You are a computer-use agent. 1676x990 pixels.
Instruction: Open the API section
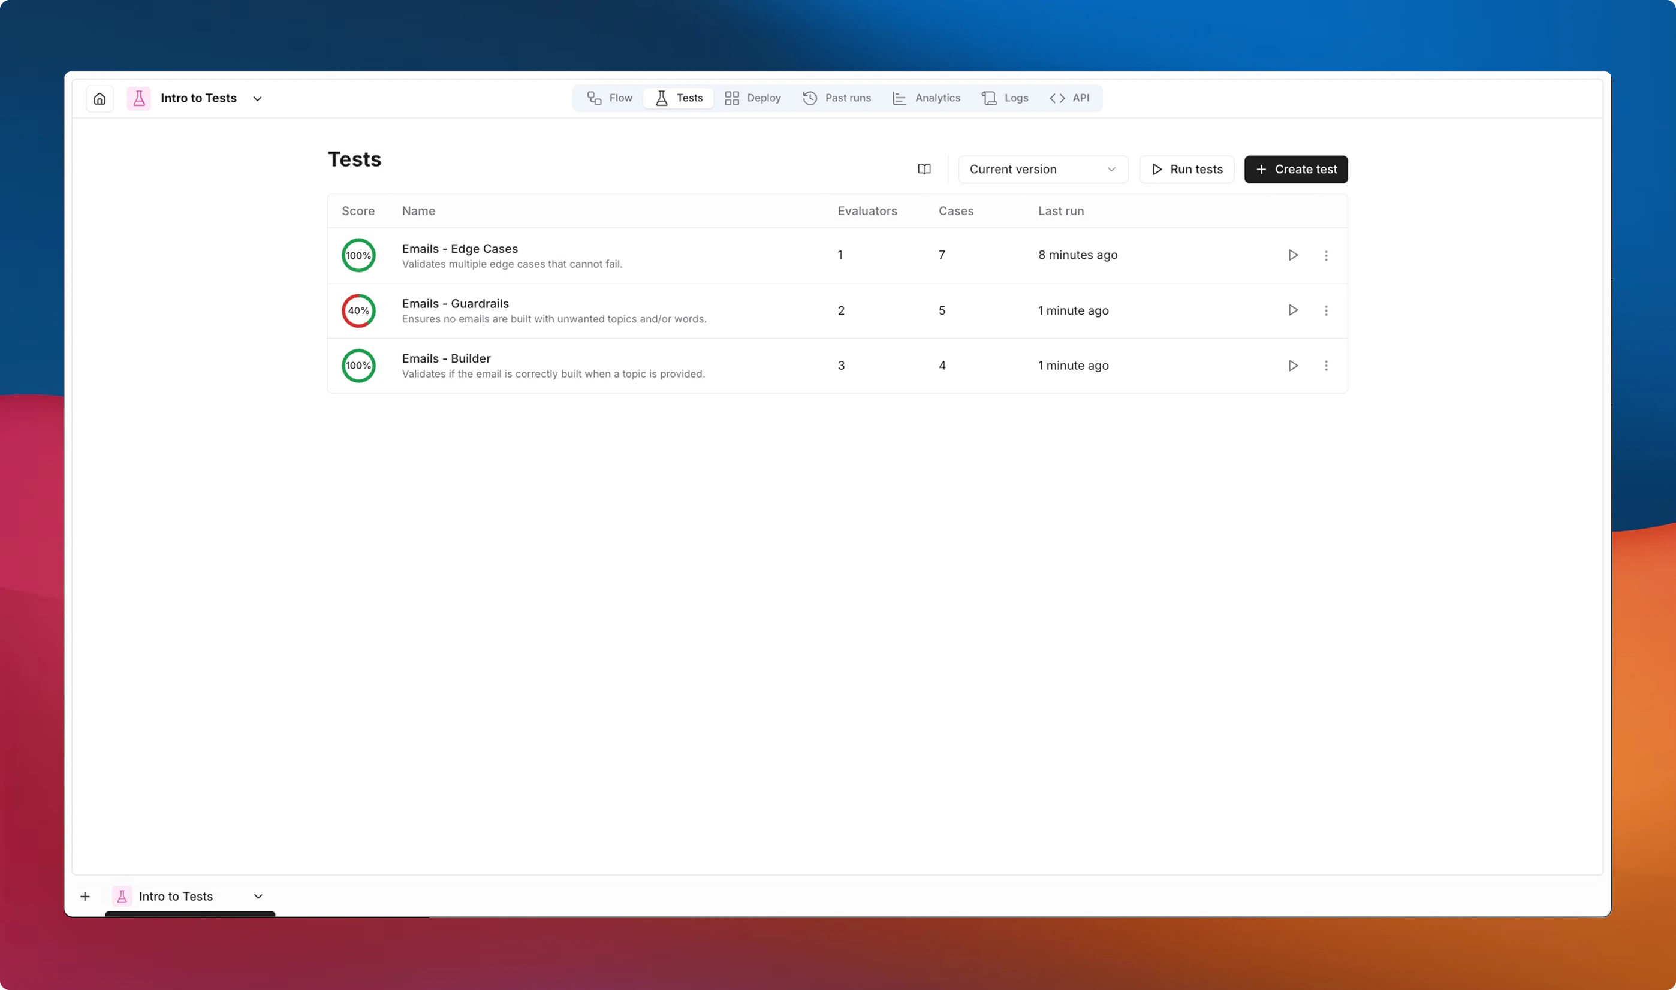[1069, 98]
